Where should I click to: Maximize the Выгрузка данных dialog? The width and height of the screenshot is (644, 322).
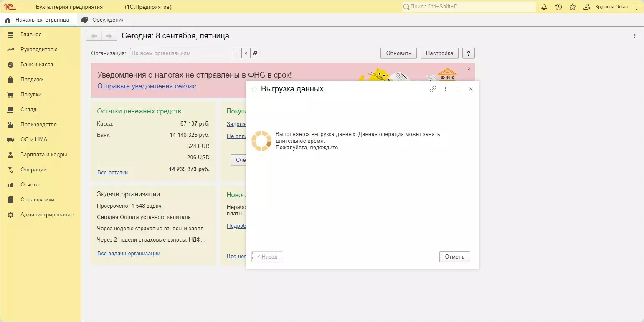[x=458, y=89]
